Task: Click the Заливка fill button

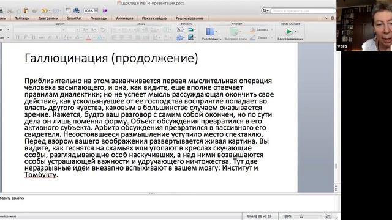Action: click(x=260, y=30)
